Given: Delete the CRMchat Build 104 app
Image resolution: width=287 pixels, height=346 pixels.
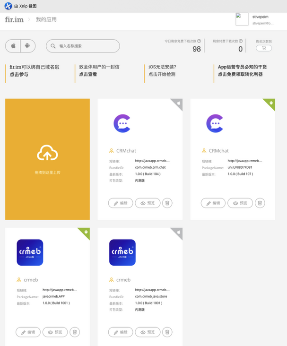Looking at the screenshot, I should [x=167, y=203].
